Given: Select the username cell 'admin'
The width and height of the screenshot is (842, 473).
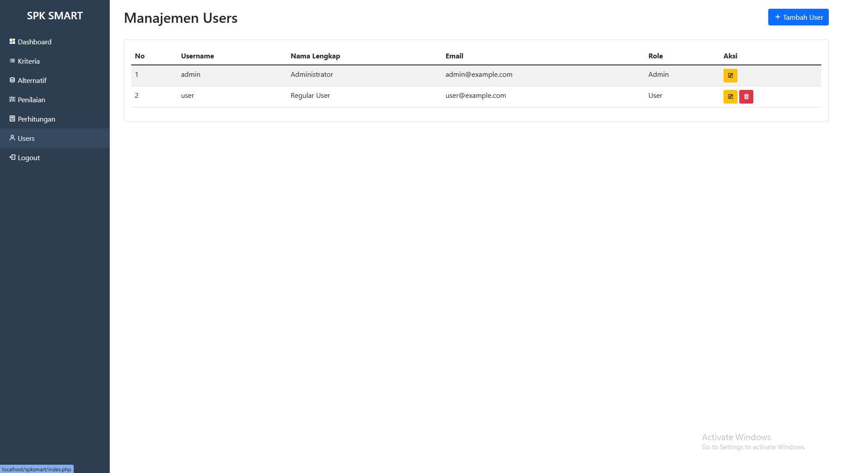Looking at the screenshot, I should click(x=191, y=75).
